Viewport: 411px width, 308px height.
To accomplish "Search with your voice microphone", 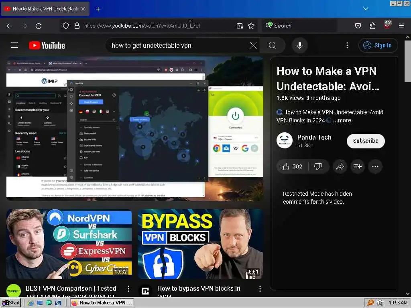I will tap(299, 45).
